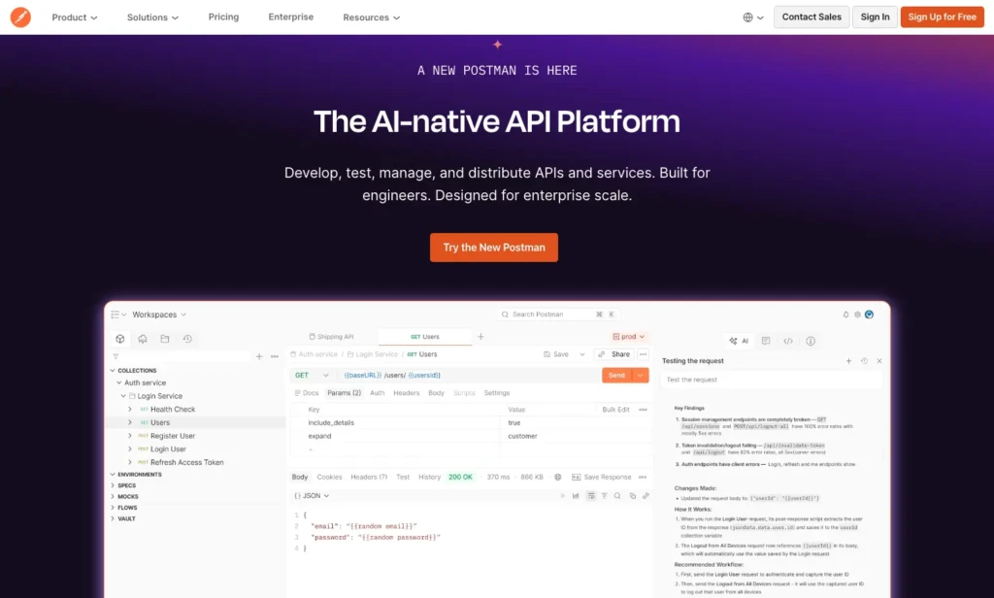994x598 pixels.
Task: Open the Environments icon next to Collections
Action: coord(143,339)
